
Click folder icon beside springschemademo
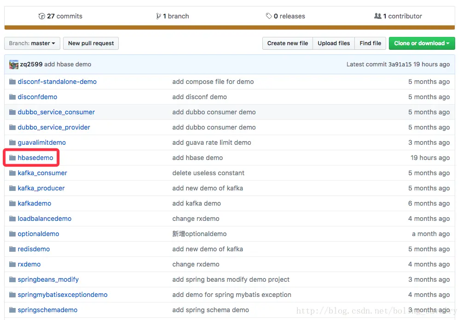12,310
